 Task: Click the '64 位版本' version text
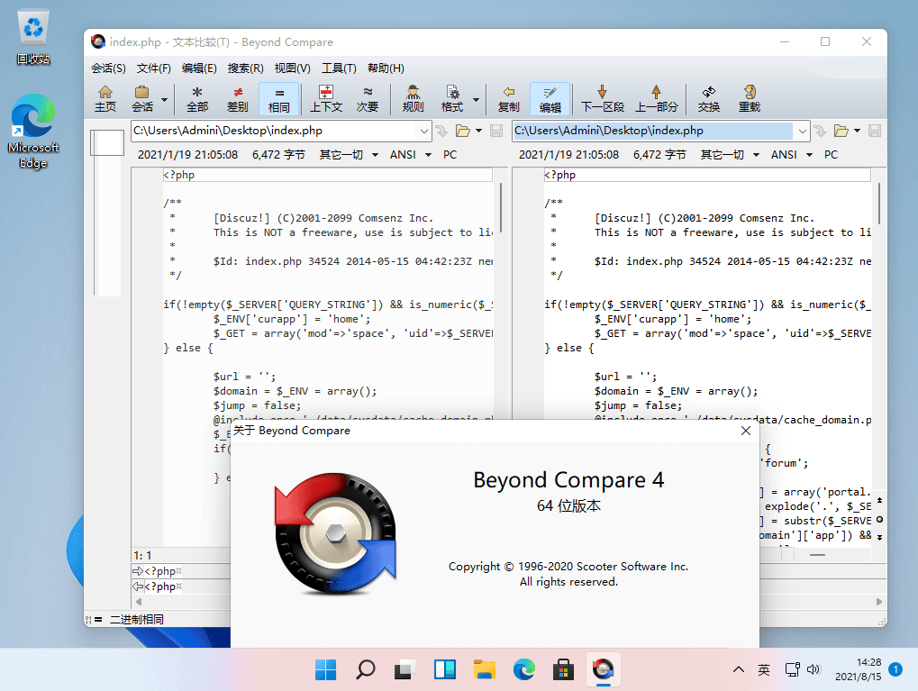click(568, 506)
